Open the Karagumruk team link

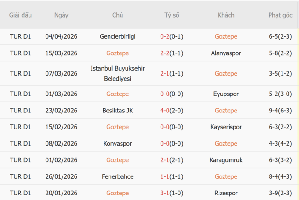pos(226,160)
